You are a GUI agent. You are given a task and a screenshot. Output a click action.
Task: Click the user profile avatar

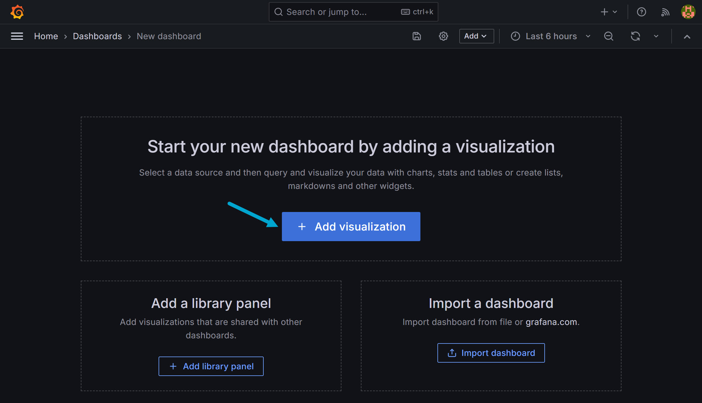(688, 12)
